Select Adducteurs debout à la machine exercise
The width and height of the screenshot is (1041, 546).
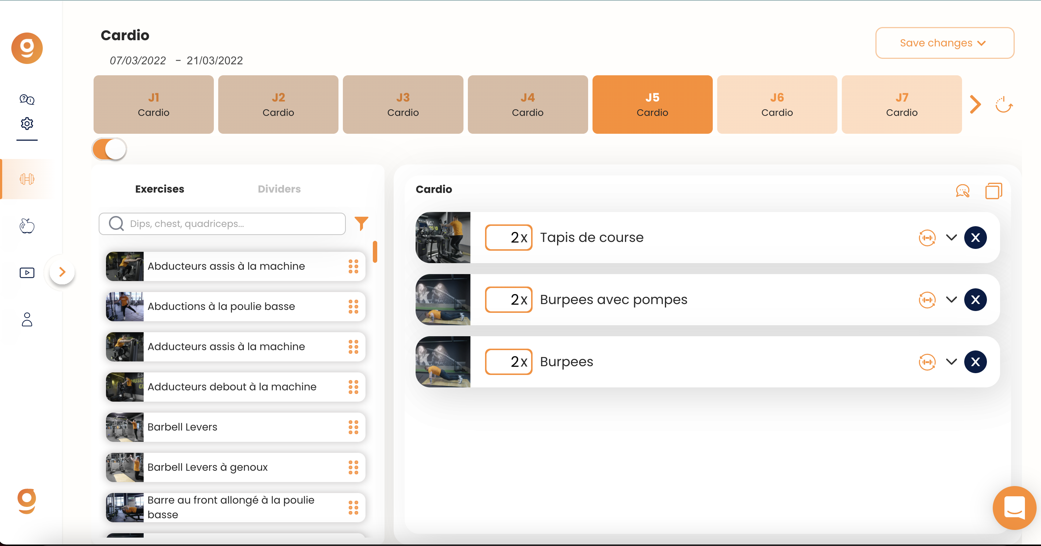point(236,387)
